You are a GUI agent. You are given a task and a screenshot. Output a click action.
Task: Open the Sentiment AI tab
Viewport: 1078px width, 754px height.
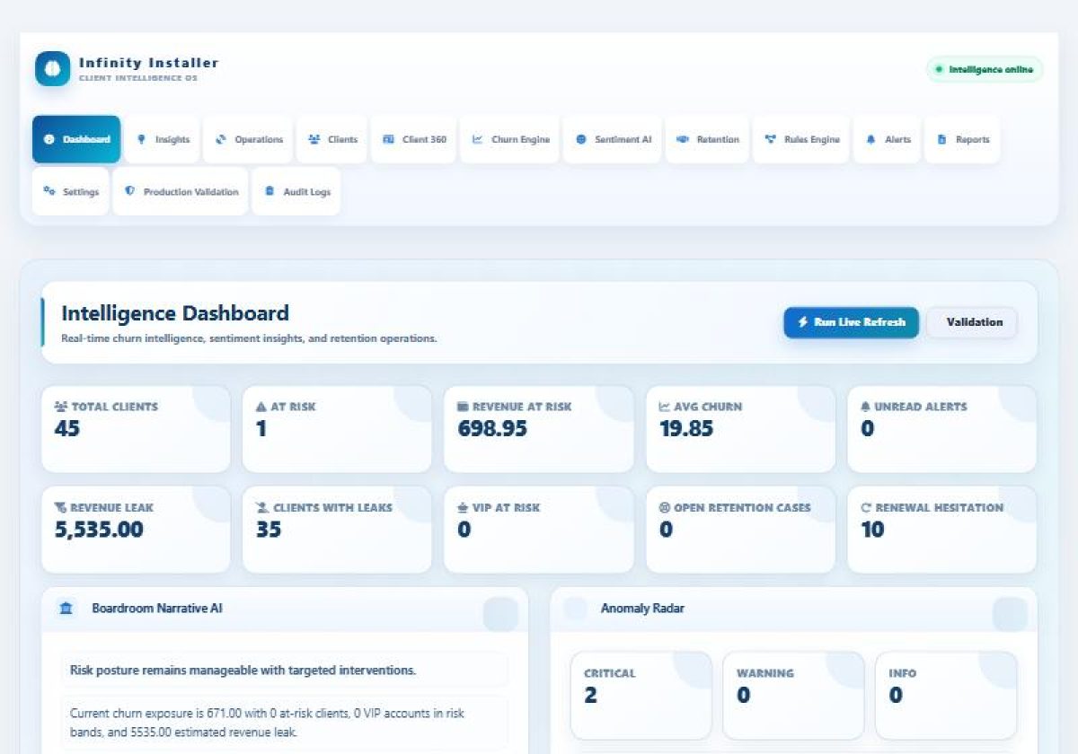pyautogui.click(x=613, y=139)
